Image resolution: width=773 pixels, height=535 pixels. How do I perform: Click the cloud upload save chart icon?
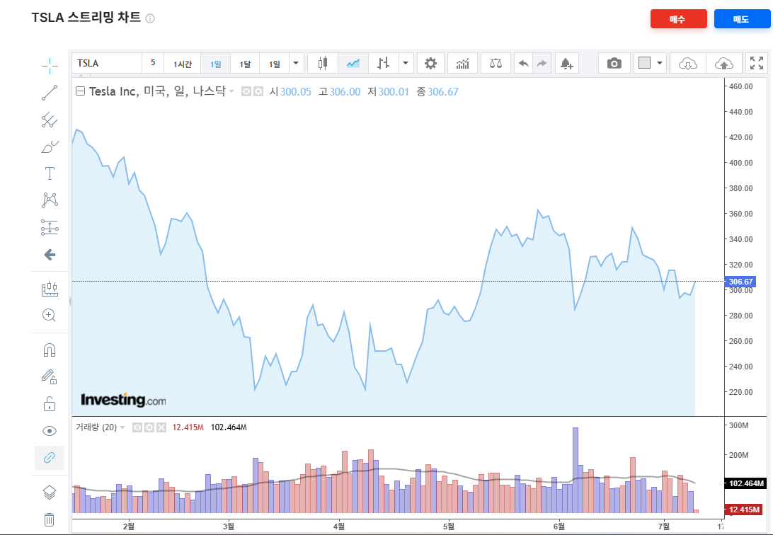pos(723,63)
